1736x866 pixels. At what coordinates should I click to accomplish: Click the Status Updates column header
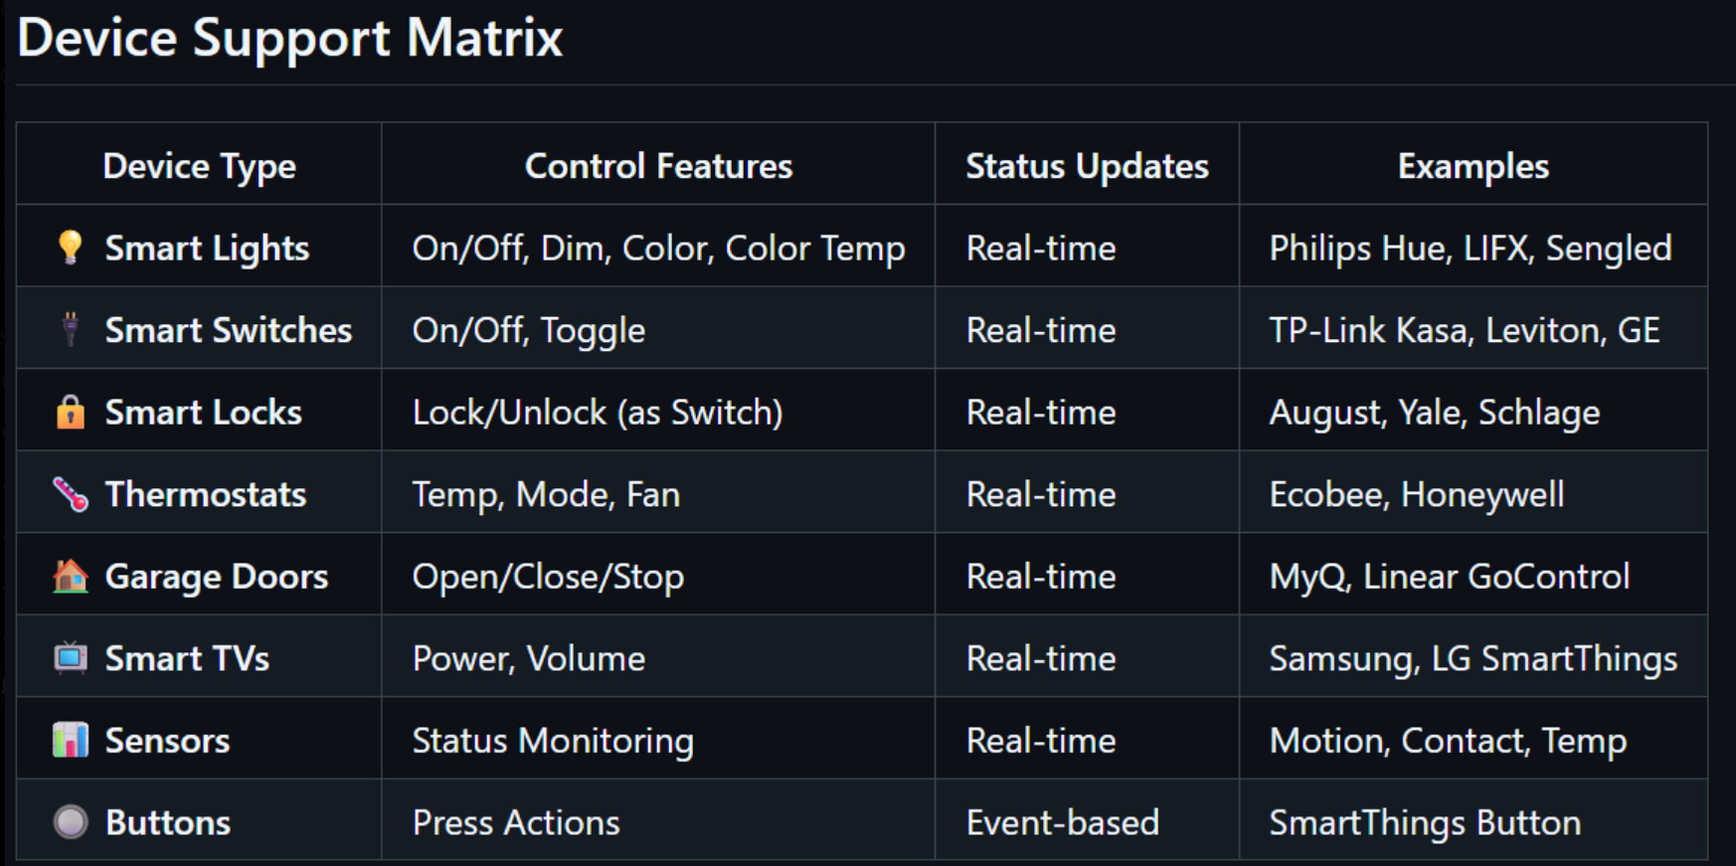tap(1087, 166)
